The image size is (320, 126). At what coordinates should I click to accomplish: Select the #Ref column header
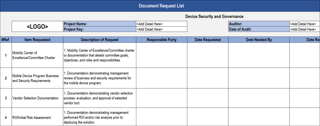pyautogui.click(x=6, y=40)
